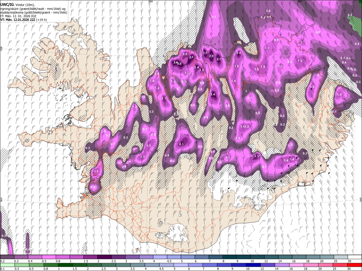Image resolution: width=362 pixels, height=271 pixels.
Task: Click the '1.2' snowfall value on the map
Action: pyautogui.click(x=135, y=107)
